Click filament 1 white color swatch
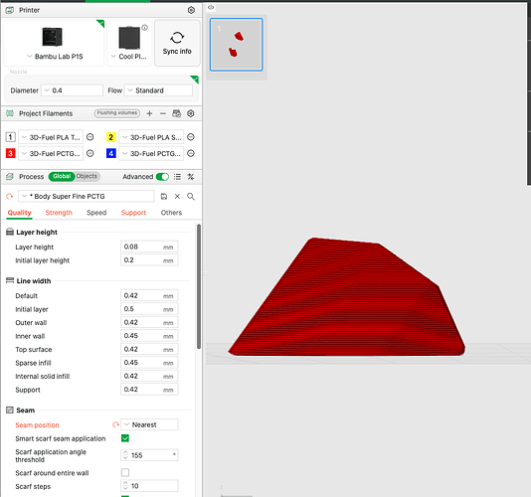This screenshot has height=497, width=531. coord(10,137)
